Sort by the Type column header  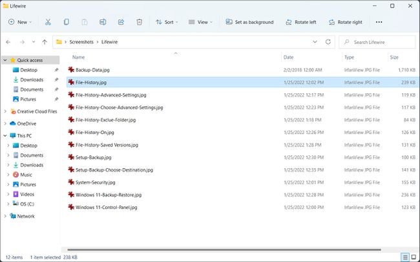349,57
